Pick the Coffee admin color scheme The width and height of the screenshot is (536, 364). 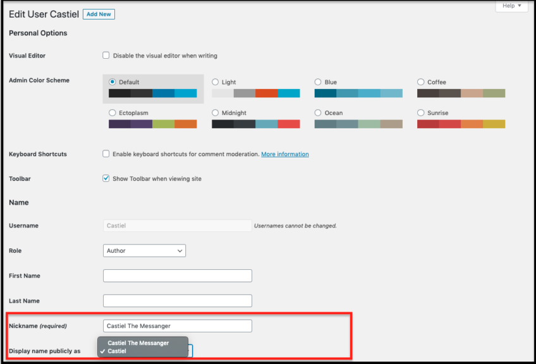pos(421,82)
